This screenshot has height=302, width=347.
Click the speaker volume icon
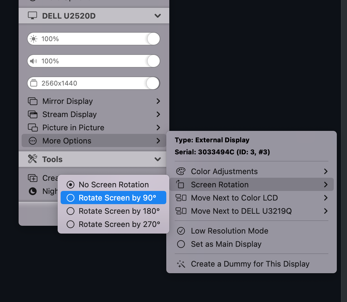click(34, 61)
